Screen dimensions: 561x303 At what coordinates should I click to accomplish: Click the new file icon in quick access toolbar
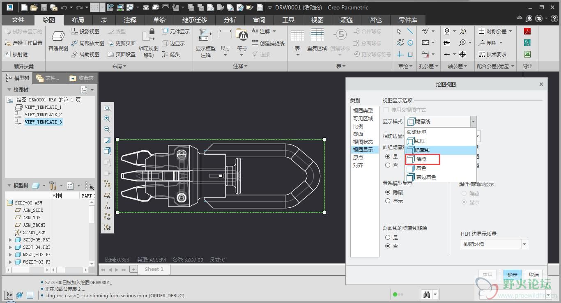pos(24,7)
